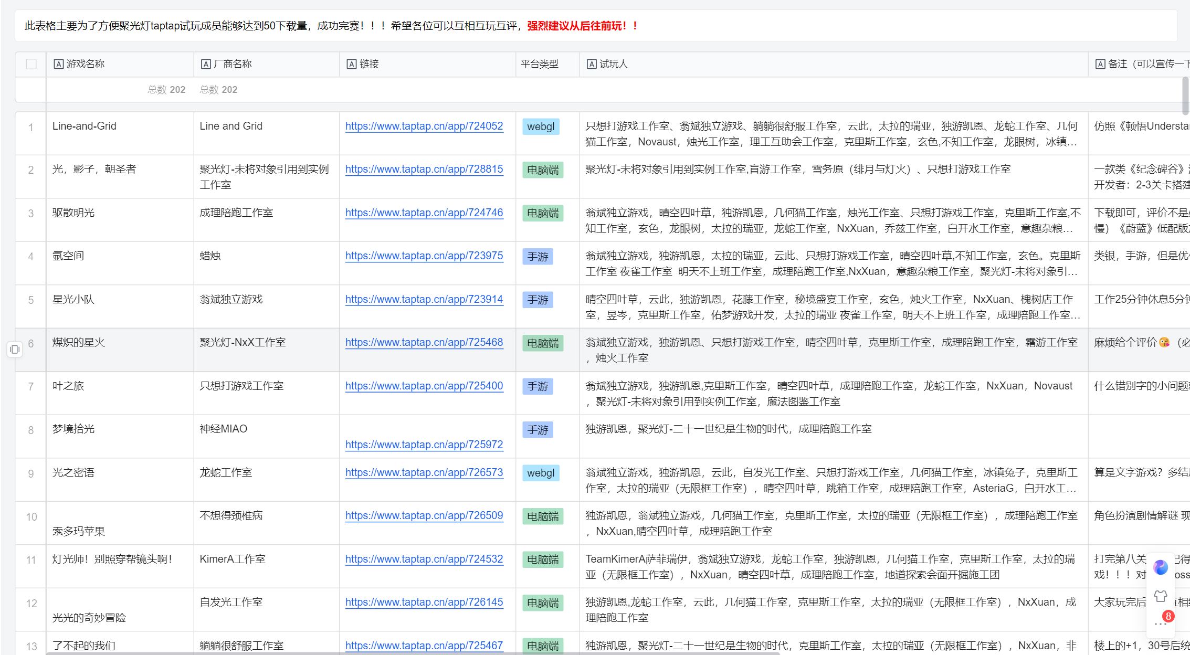Select vendor cell 不想得颈椎病
This screenshot has height=655, width=1190.
tap(267, 523)
